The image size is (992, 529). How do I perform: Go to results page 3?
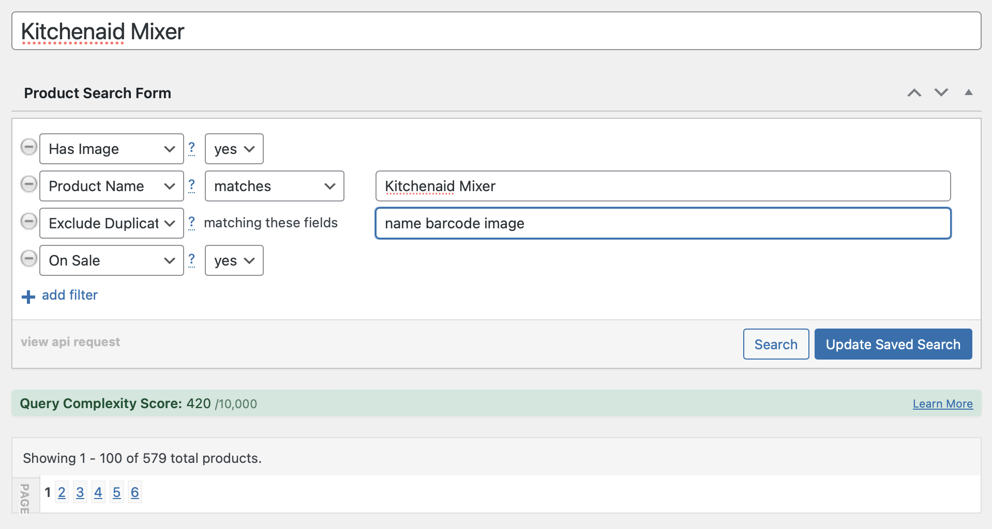[x=80, y=492]
